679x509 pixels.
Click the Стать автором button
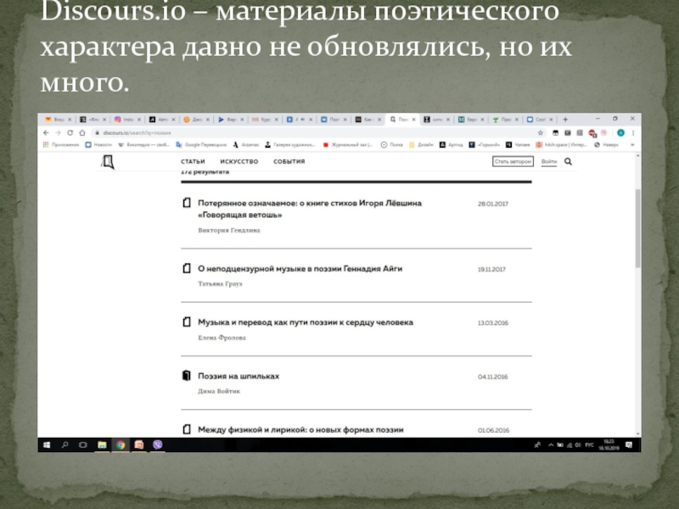click(x=513, y=161)
